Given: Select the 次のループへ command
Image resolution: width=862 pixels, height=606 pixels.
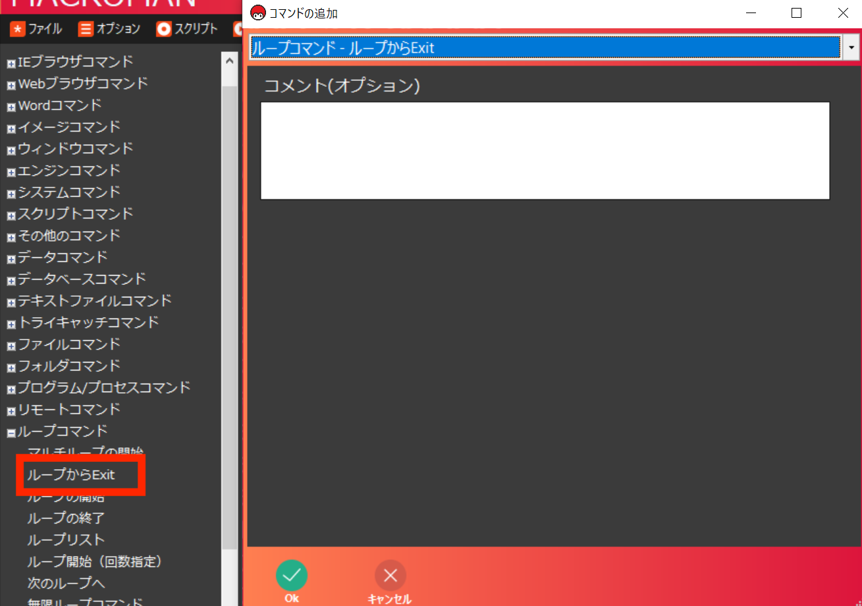Looking at the screenshot, I should point(66,583).
